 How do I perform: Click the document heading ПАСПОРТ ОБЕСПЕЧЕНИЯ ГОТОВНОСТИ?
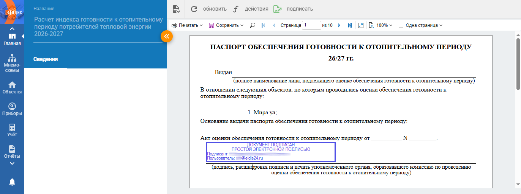point(341,47)
